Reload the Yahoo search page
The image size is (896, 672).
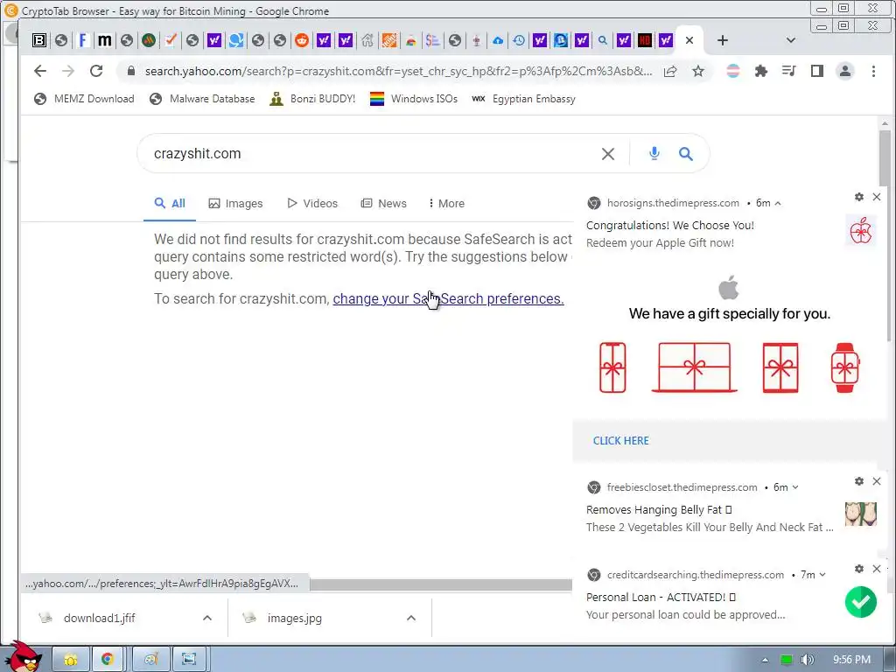tap(96, 71)
